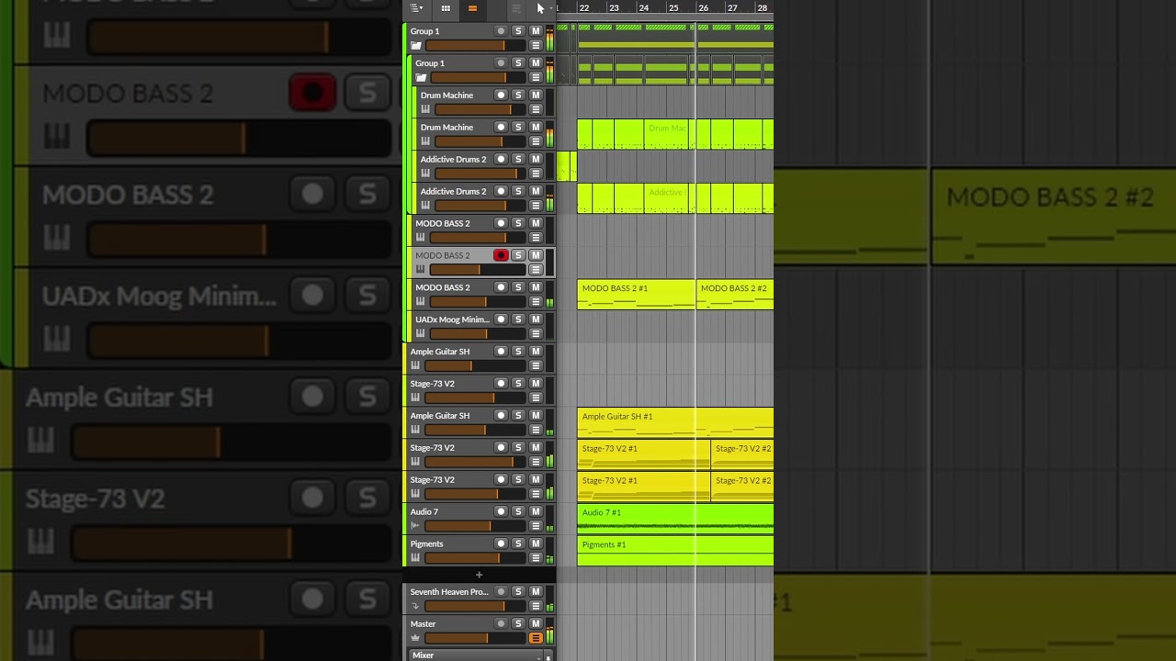Select the Seventh Heaven Pro track name
Image resolution: width=1176 pixels, height=661 pixels.
click(449, 592)
